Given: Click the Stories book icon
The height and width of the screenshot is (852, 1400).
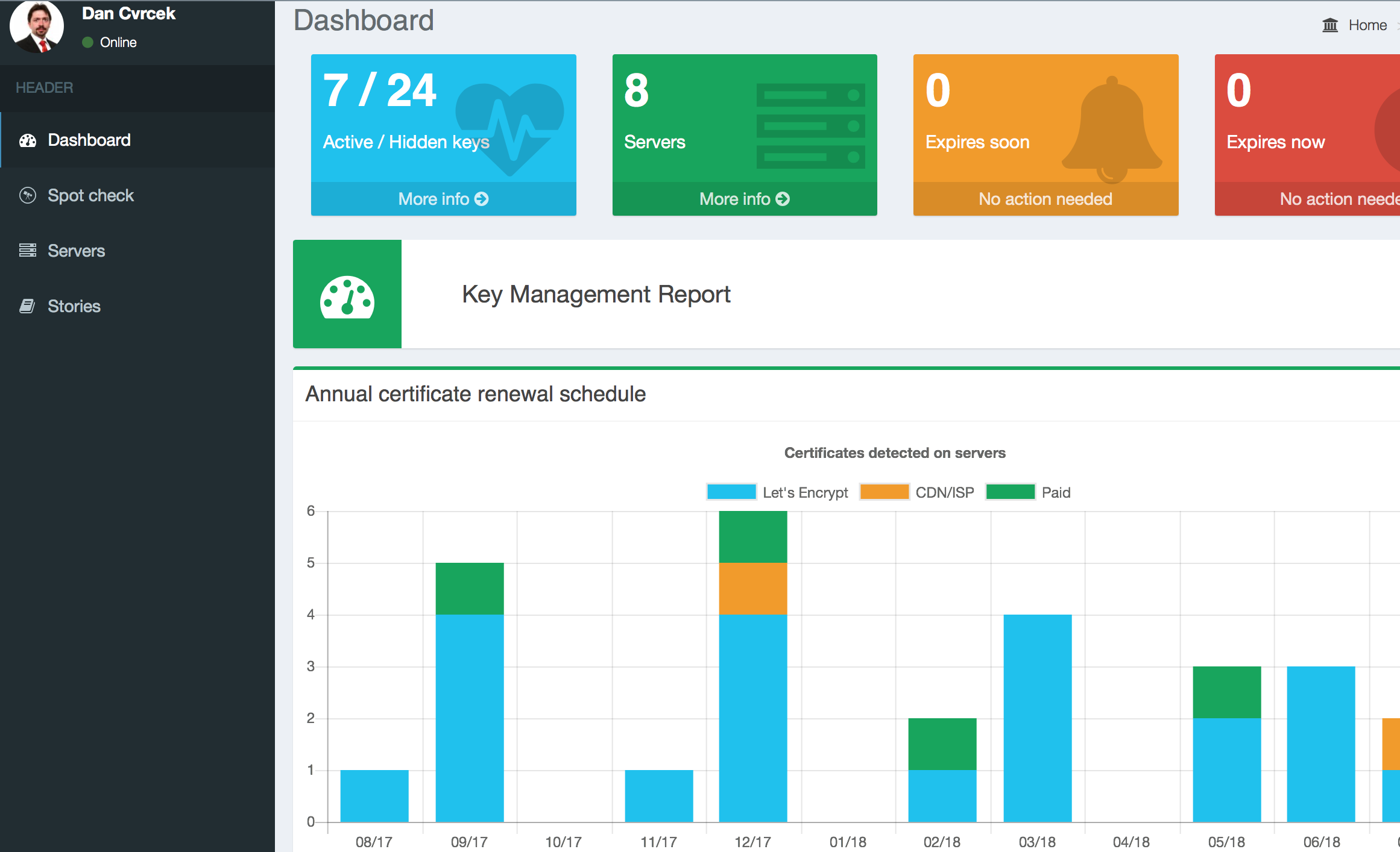Looking at the screenshot, I should click(x=27, y=306).
